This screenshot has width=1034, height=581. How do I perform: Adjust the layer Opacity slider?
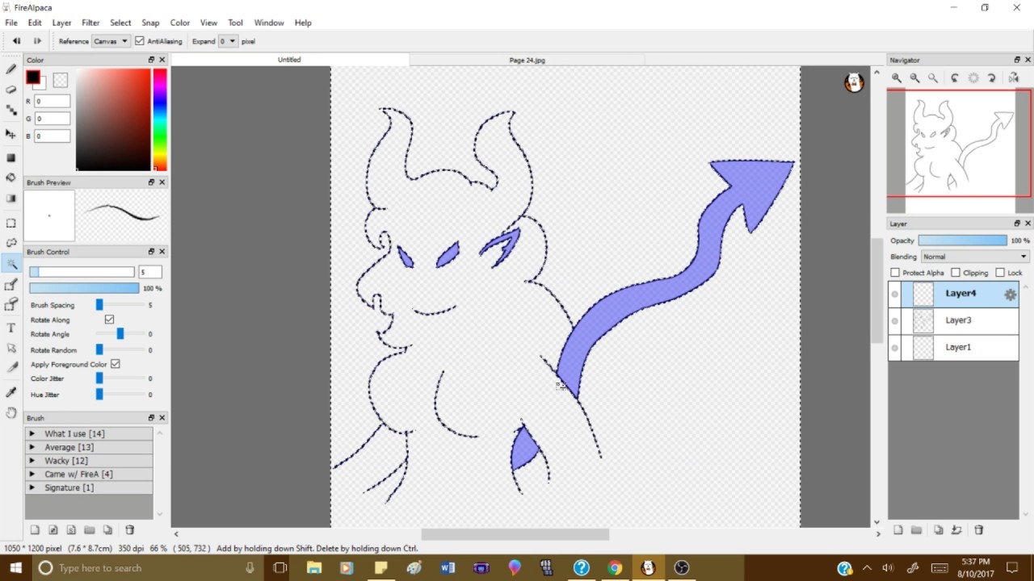click(x=962, y=240)
